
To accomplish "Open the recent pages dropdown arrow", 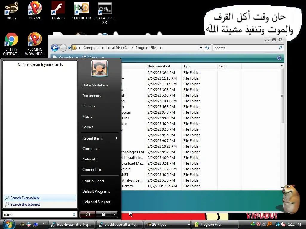I will pyautogui.click(x=69, y=48).
